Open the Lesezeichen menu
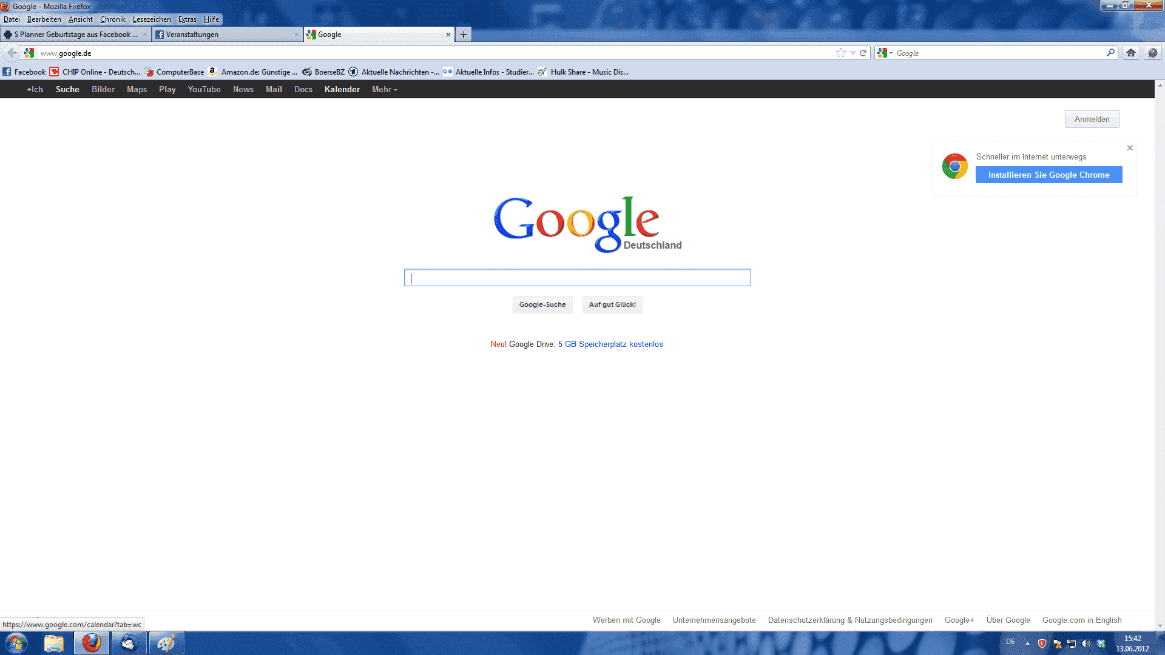 point(152,19)
